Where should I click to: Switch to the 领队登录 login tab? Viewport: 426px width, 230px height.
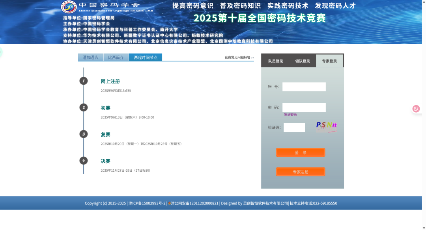[x=303, y=61]
